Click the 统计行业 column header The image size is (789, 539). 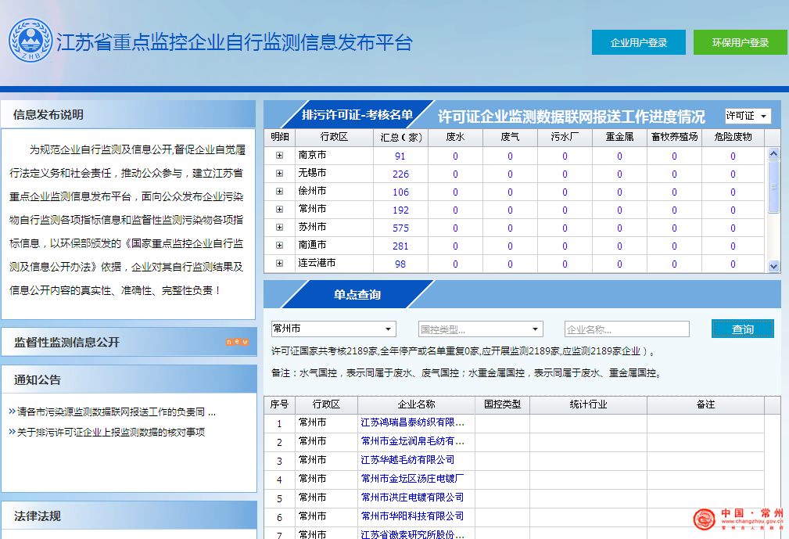tap(588, 404)
